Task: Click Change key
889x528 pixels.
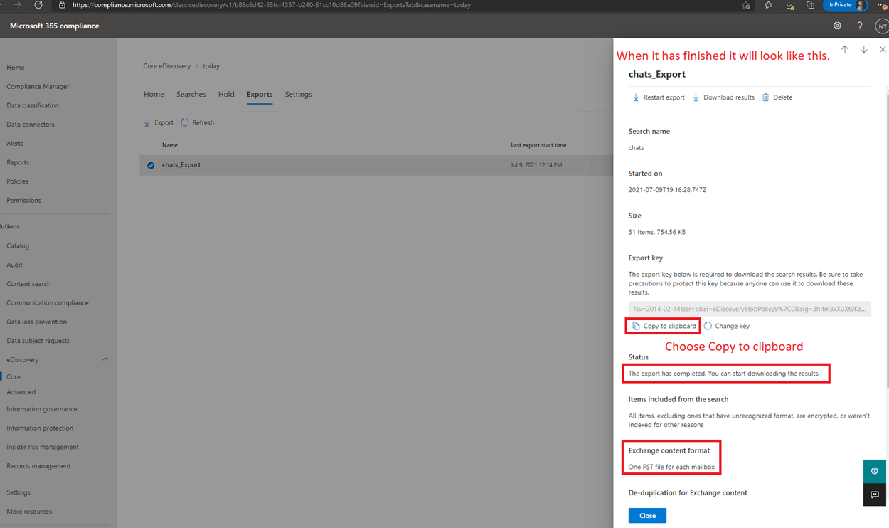Action: click(726, 326)
